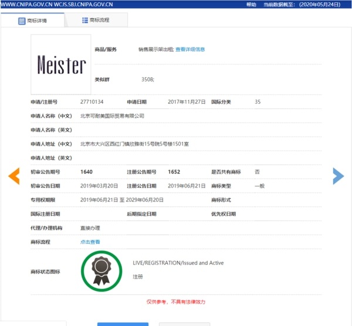
Task: Click the blue button at page bottom
Action: pyautogui.click(x=123, y=324)
